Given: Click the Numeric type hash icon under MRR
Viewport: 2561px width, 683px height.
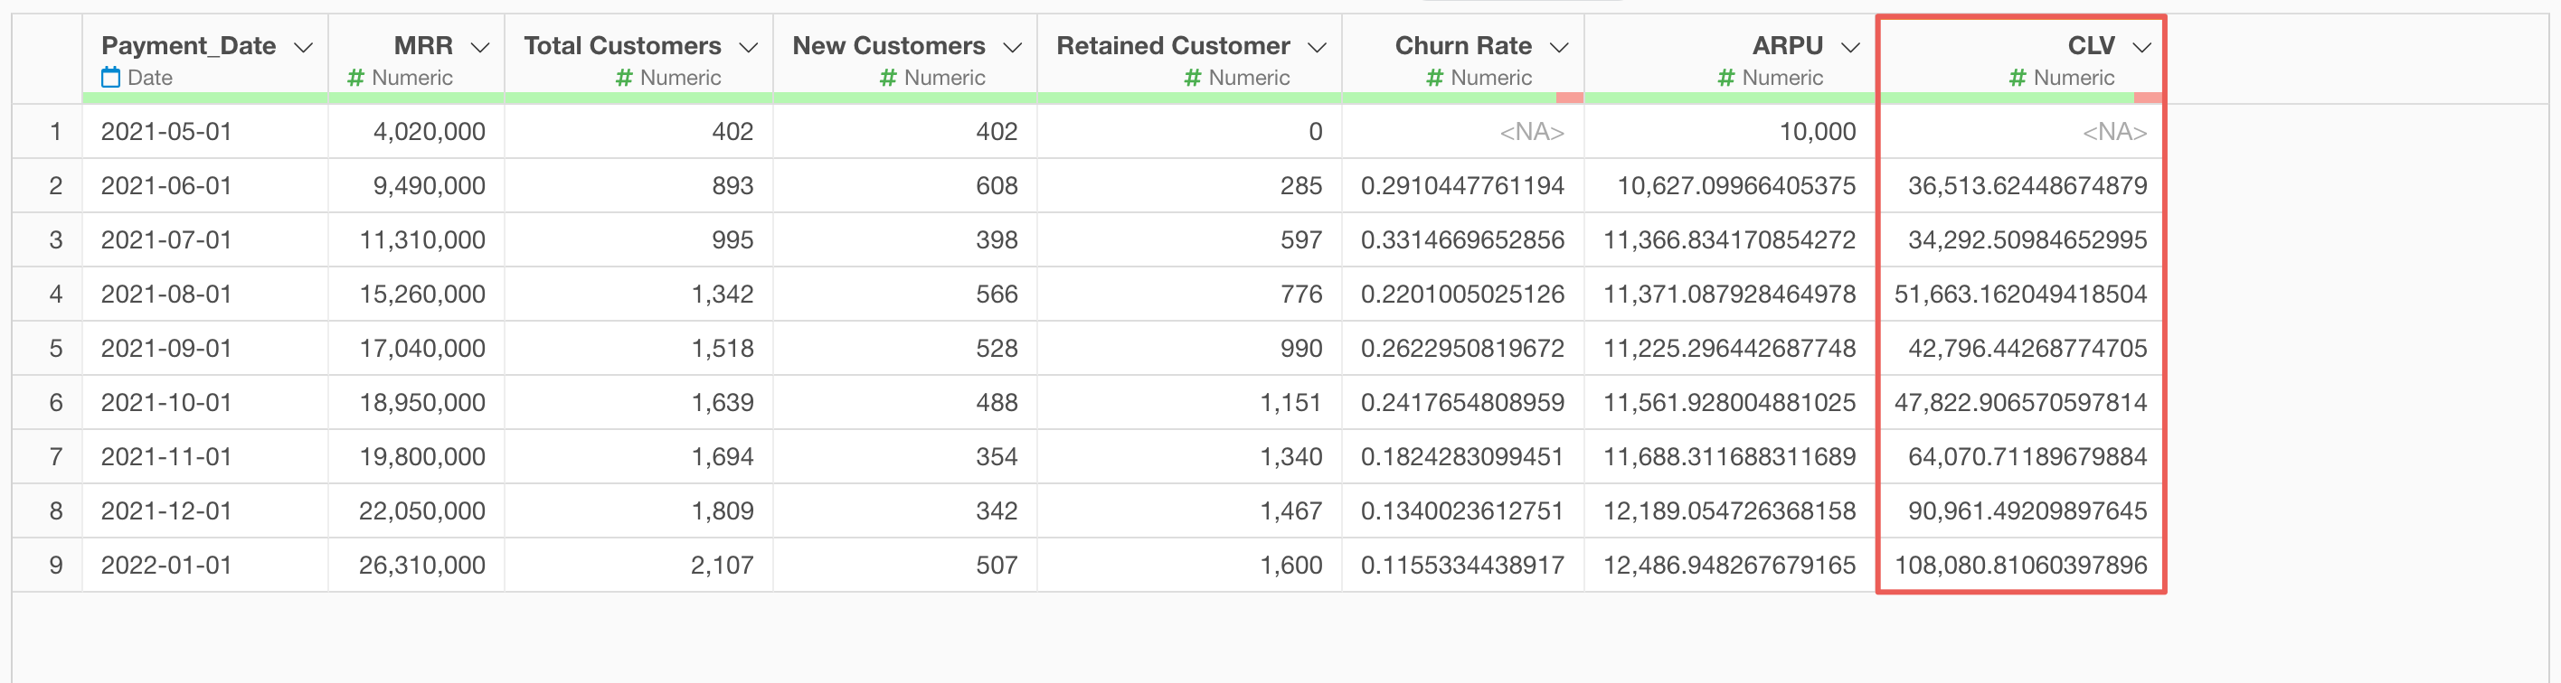Looking at the screenshot, I should coord(356,78).
